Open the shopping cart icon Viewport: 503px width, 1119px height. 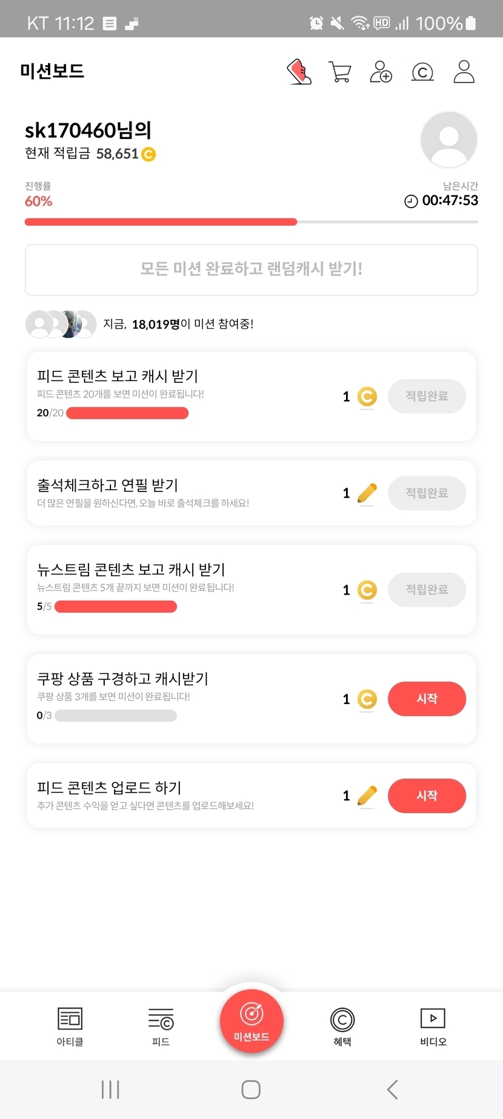coord(339,72)
